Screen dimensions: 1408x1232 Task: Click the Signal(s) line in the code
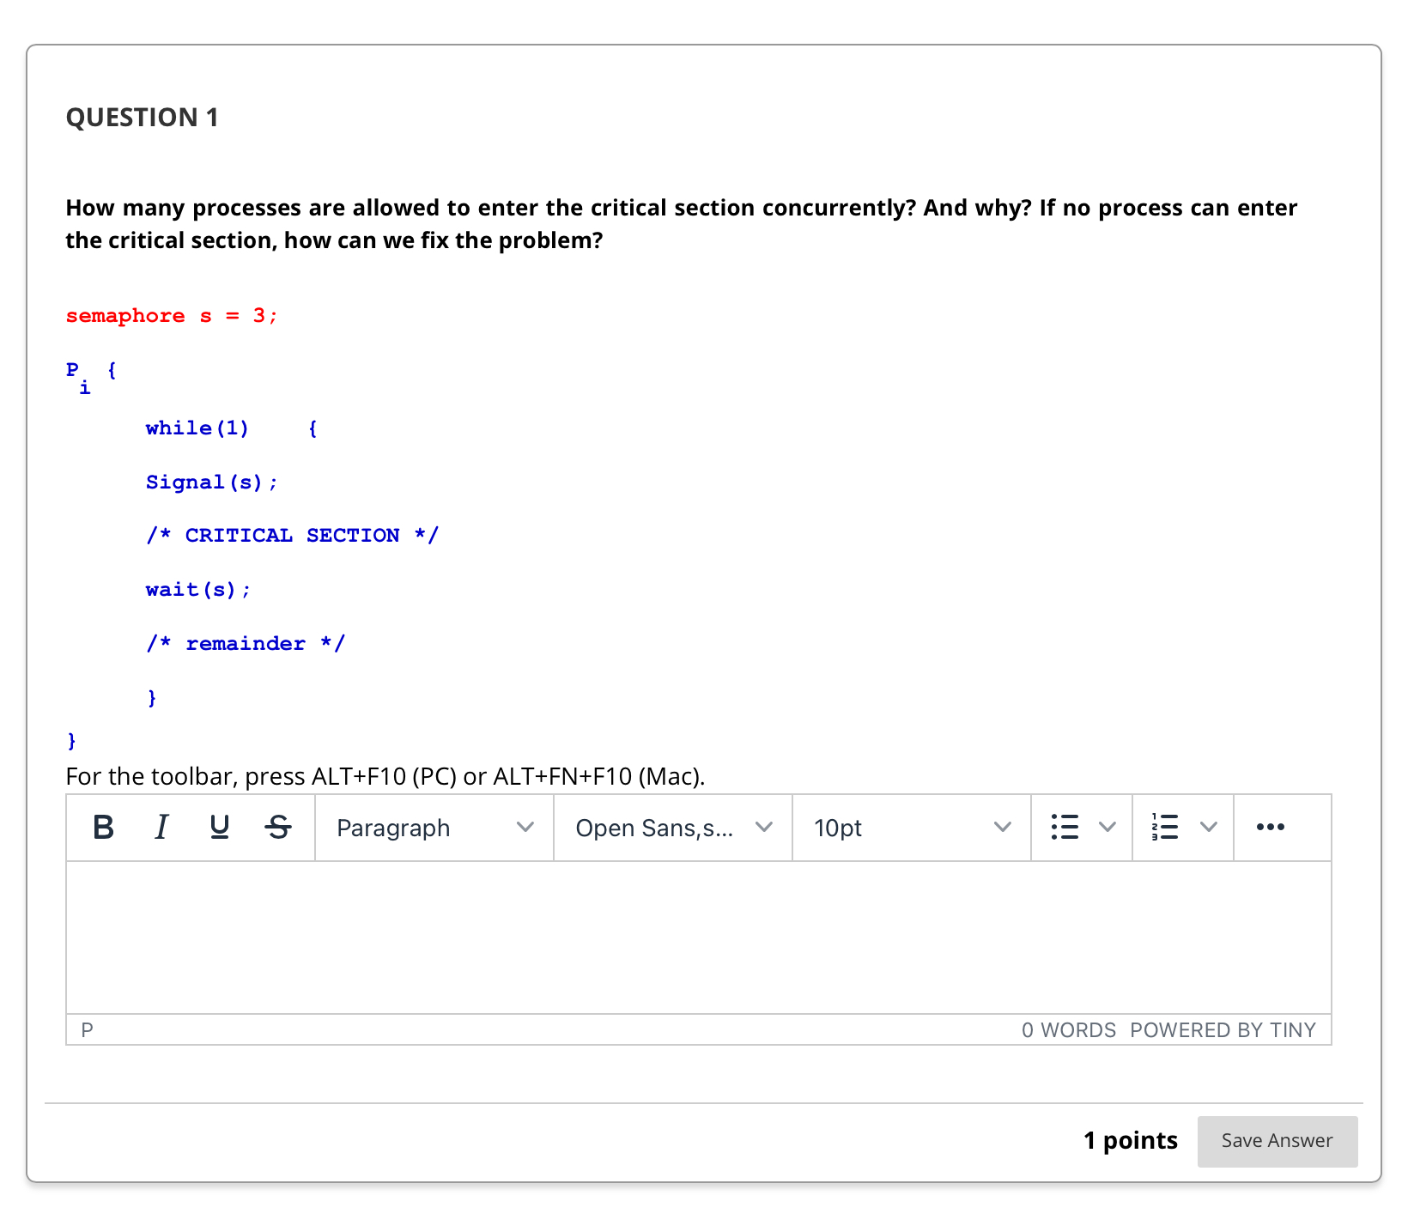(x=211, y=482)
